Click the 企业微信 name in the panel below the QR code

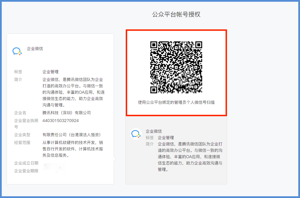click(x=154, y=131)
